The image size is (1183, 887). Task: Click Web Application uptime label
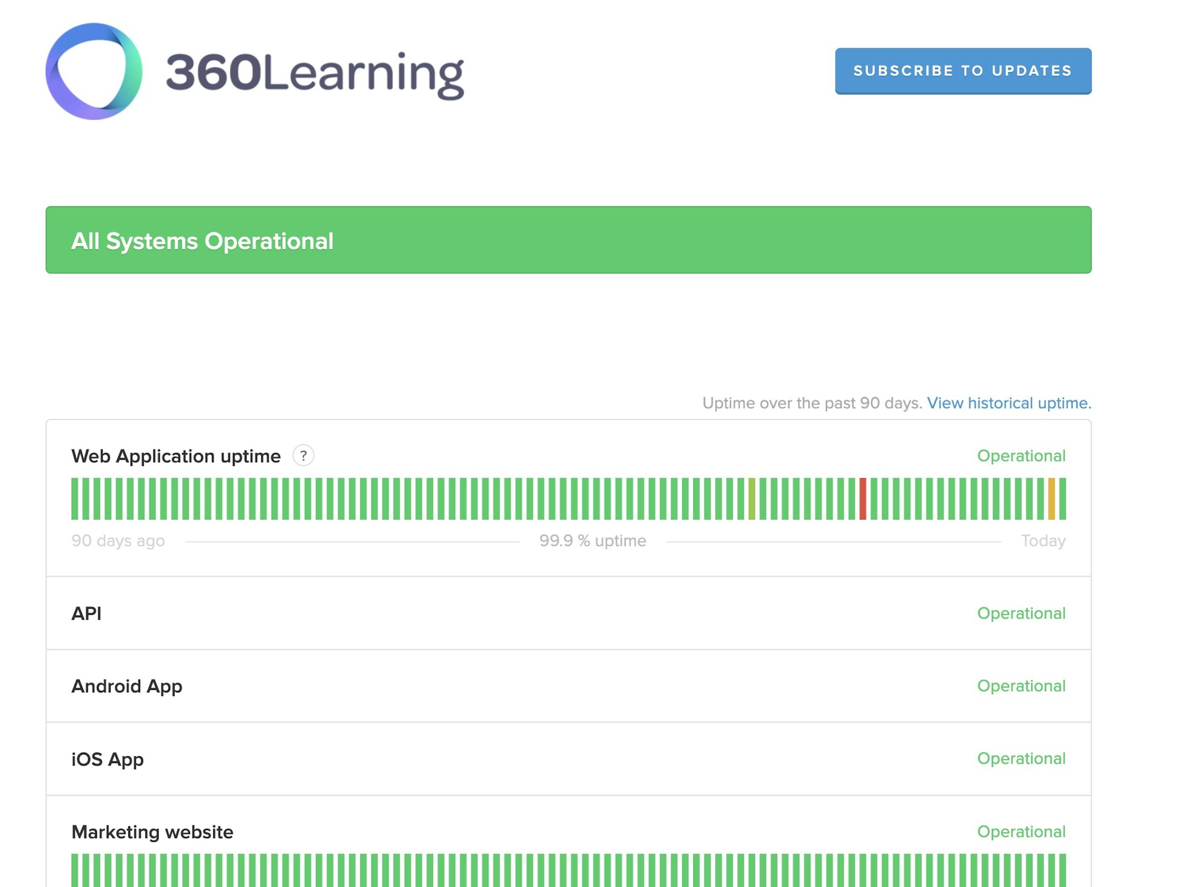(x=176, y=456)
